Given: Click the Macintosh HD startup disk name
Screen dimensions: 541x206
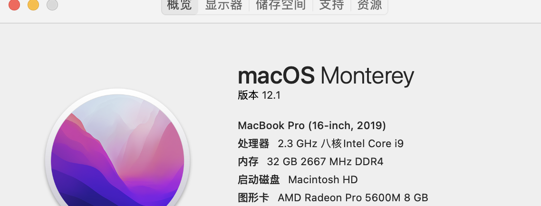Looking at the screenshot, I should click(323, 180).
